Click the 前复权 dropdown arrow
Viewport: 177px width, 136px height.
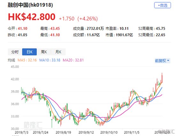point(168,60)
